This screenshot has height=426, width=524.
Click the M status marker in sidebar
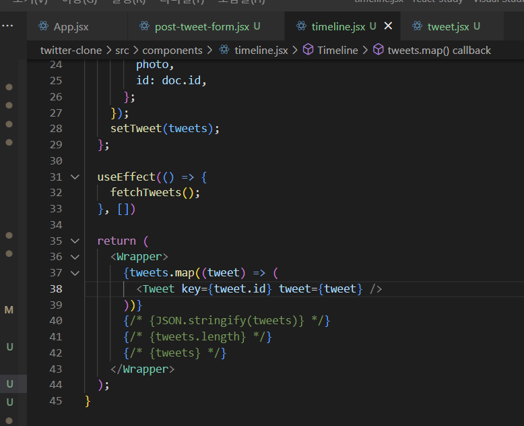(9, 310)
